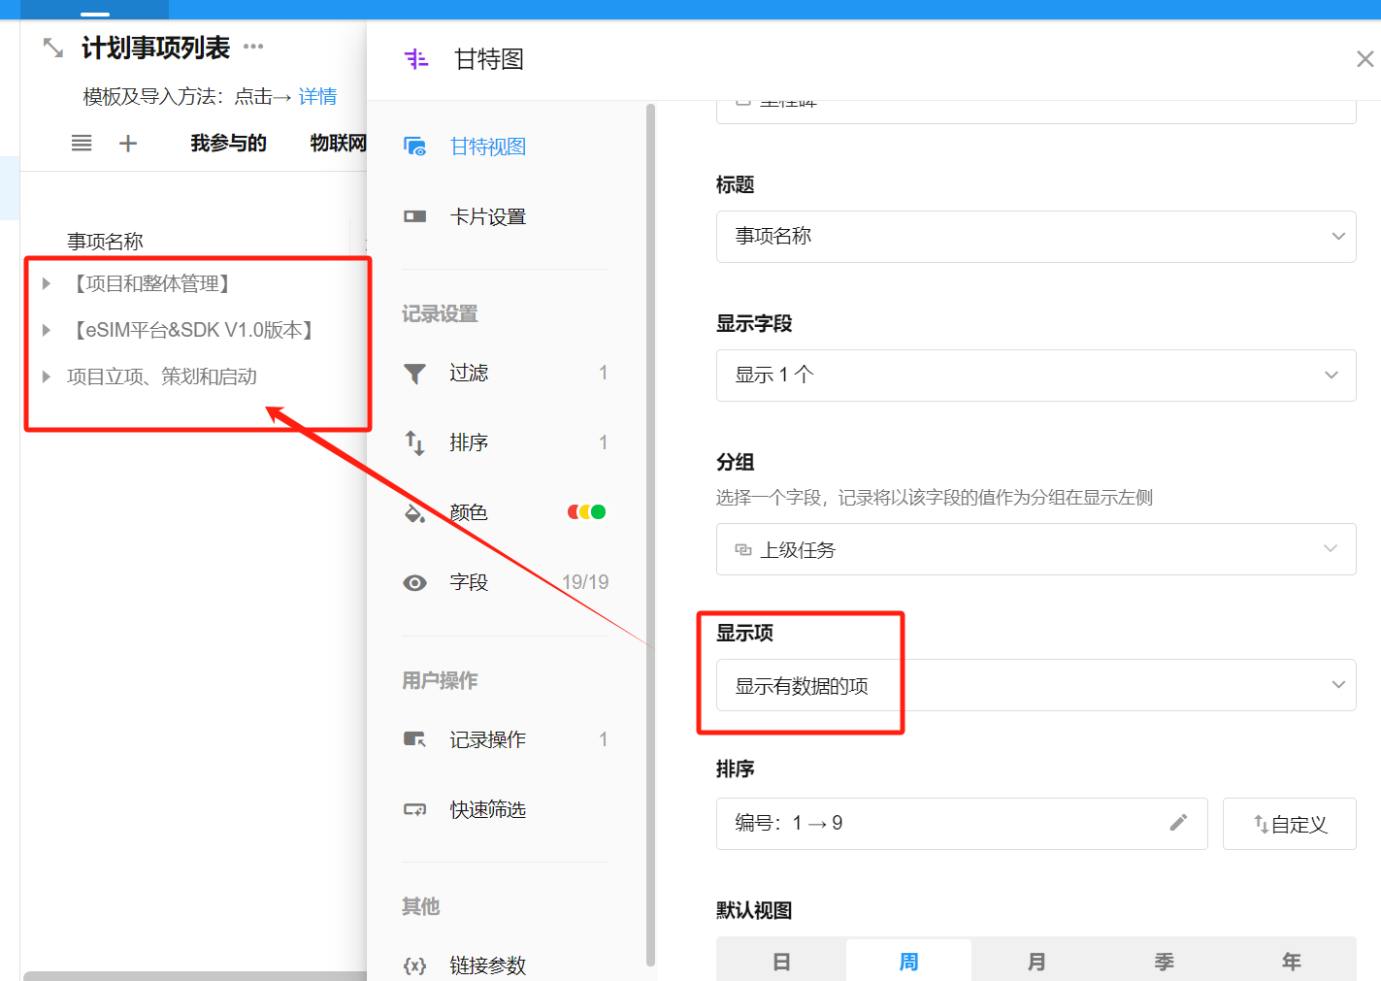Click the hamburger list icon in view bar

(82, 144)
